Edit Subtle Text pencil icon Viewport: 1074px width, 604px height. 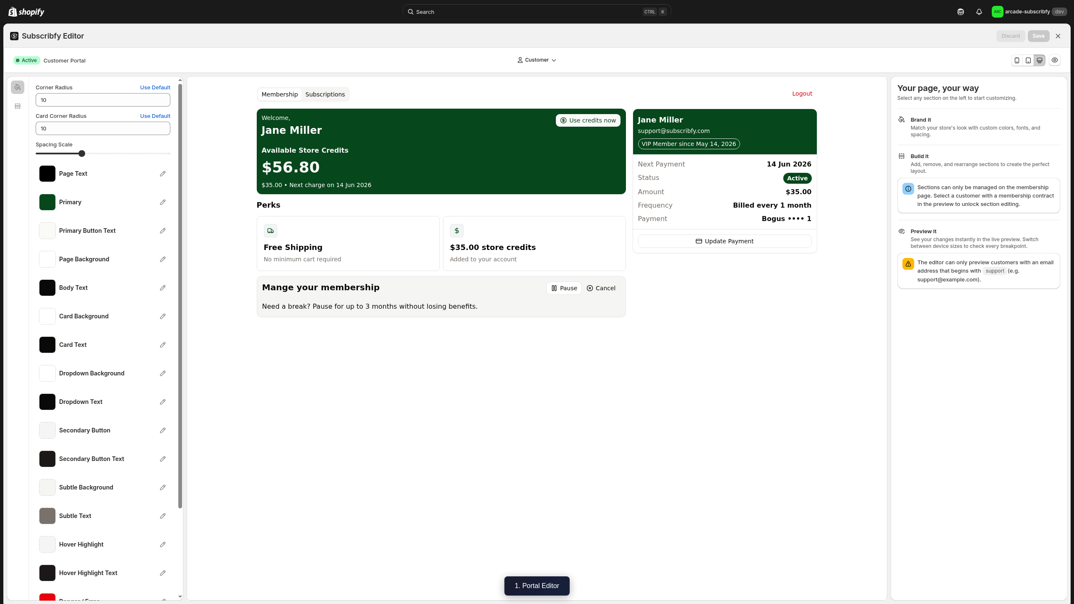click(x=163, y=516)
